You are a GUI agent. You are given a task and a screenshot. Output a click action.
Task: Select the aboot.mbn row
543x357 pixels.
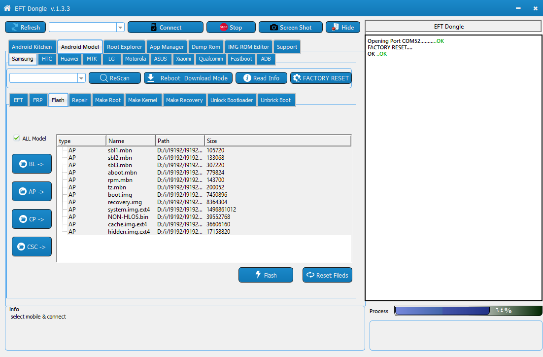(204, 173)
